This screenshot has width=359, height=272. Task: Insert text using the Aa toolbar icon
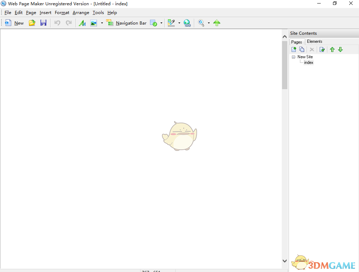pos(83,22)
